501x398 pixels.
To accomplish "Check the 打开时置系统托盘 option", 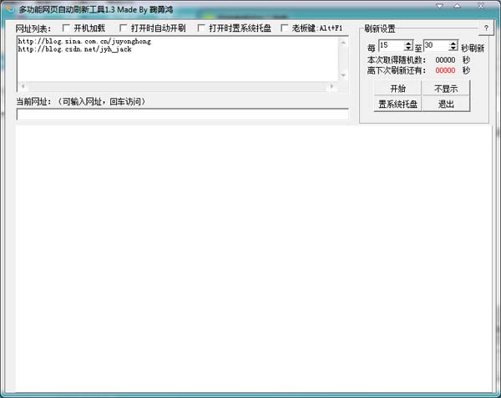I will (201, 28).
